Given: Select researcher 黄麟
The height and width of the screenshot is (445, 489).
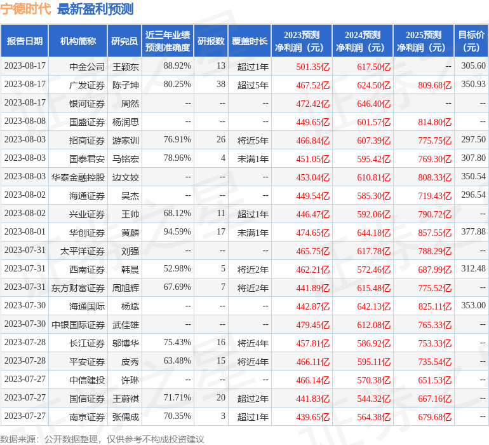Looking at the screenshot, I should coord(130,232).
